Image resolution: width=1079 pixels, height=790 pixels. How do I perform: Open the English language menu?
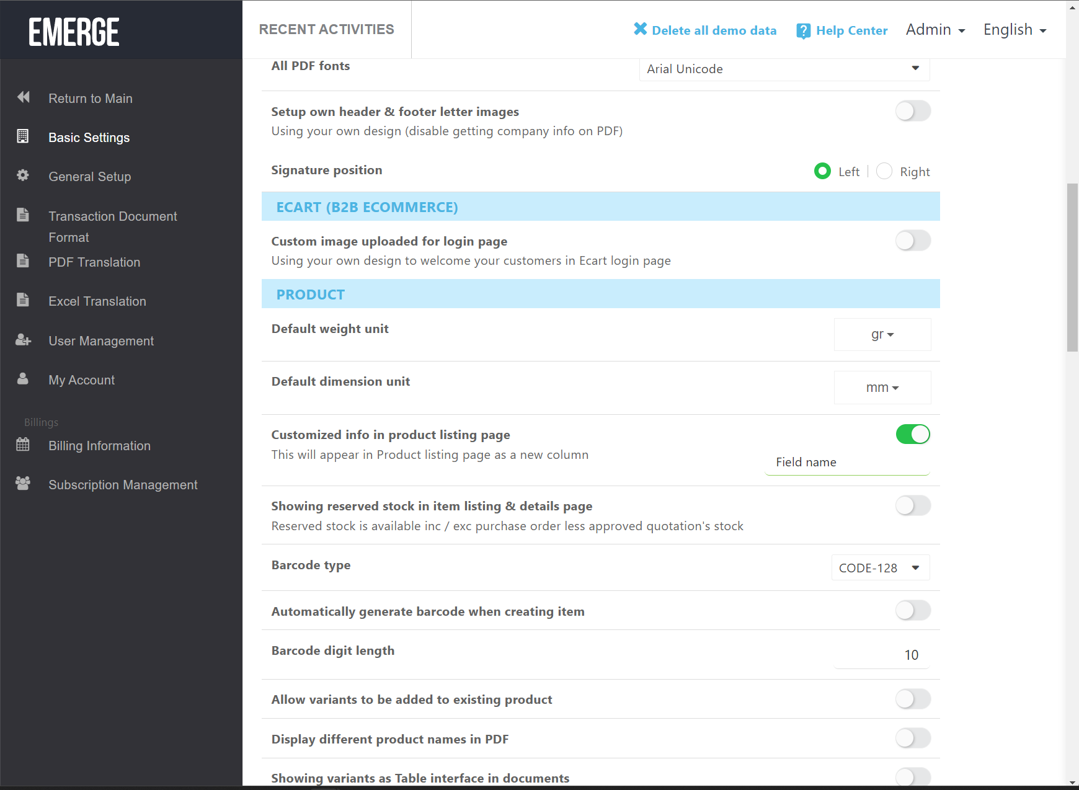coord(1015,30)
